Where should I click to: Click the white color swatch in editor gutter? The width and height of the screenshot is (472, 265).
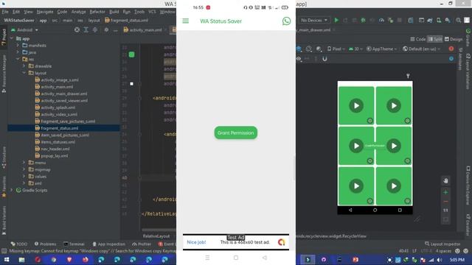coord(131,84)
